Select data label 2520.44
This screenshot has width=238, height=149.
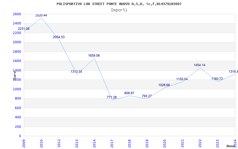[41, 15]
